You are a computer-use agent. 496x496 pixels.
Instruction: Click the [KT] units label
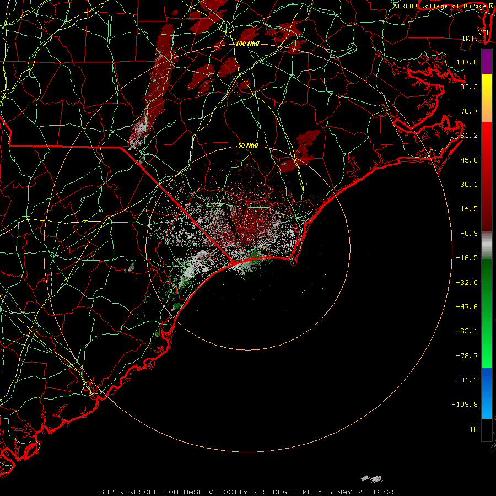tap(471, 38)
